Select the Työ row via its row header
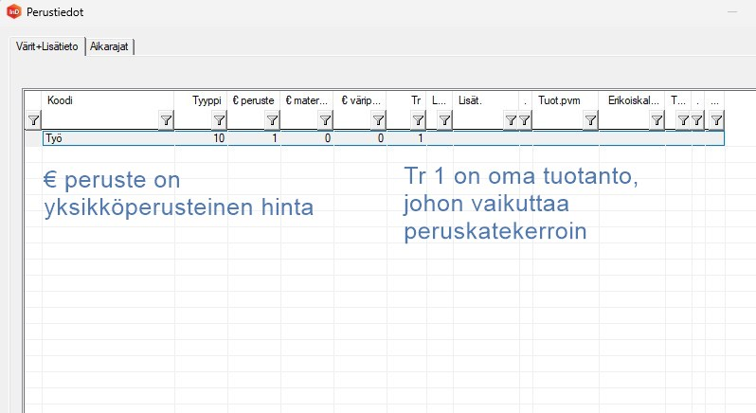 tap(34, 138)
